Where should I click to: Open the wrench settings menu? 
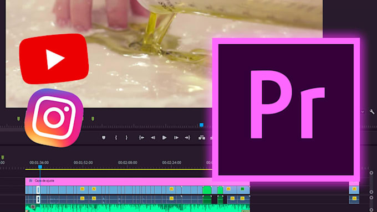click(x=372, y=111)
